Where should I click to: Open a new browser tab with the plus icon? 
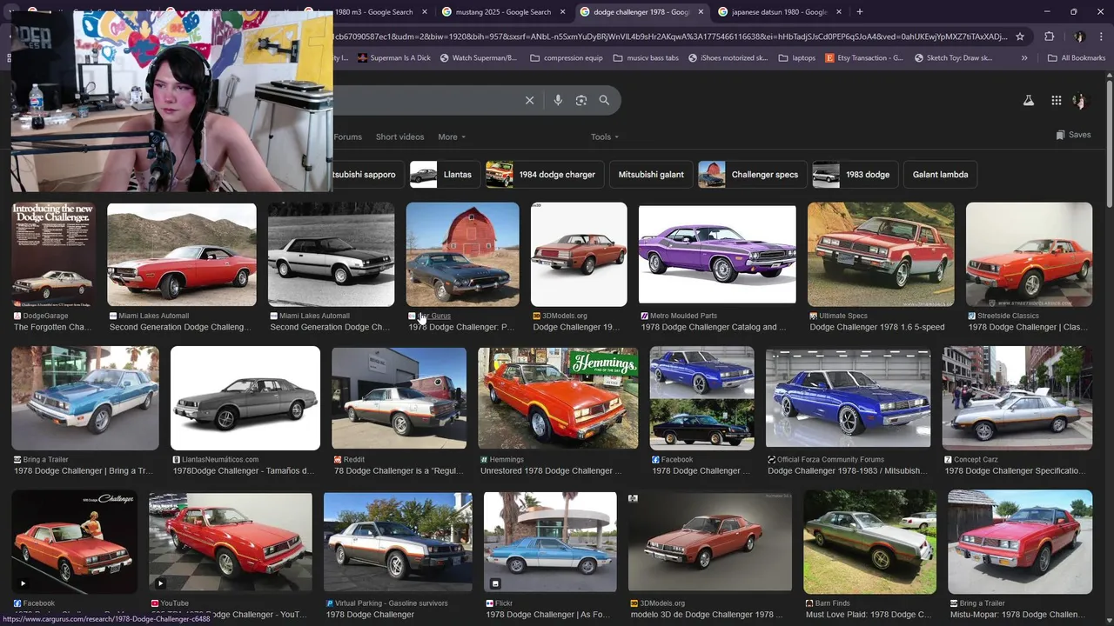click(x=859, y=11)
